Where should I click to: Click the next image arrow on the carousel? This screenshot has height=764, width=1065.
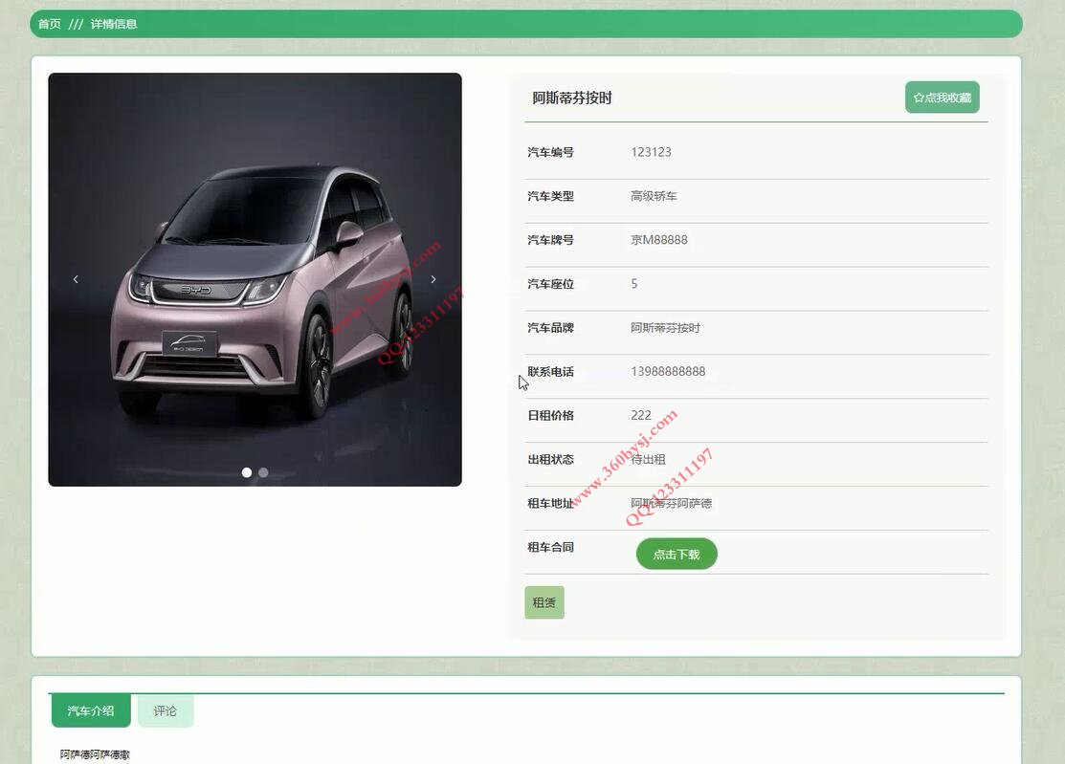click(433, 279)
